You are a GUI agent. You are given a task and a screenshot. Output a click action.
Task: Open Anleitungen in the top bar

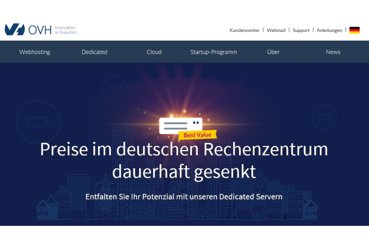coord(329,31)
